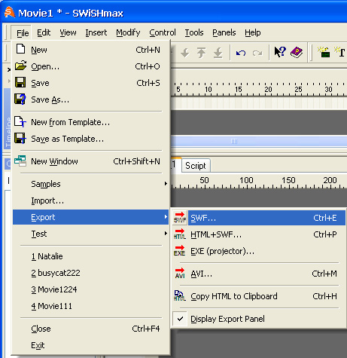This screenshot has width=347, height=358.
Task: Open the Modify menu
Action: tap(128, 32)
